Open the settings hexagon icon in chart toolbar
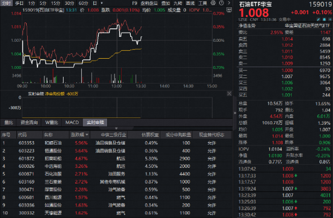Screen dimensions: 333x218 213,3
